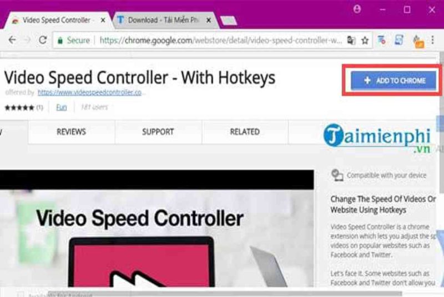Click the Fun category link
Image resolution: width=444 pixels, height=297 pixels.
tap(62, 107)
